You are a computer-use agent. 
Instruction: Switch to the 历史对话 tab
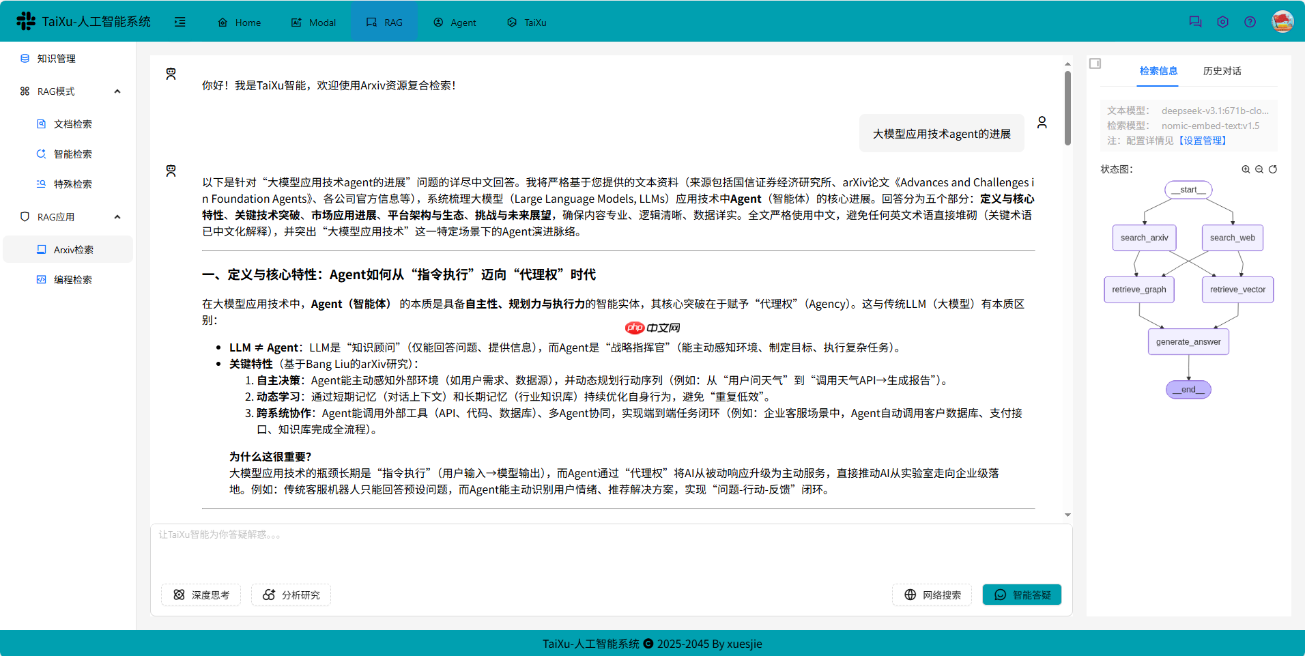(1222, 70)
